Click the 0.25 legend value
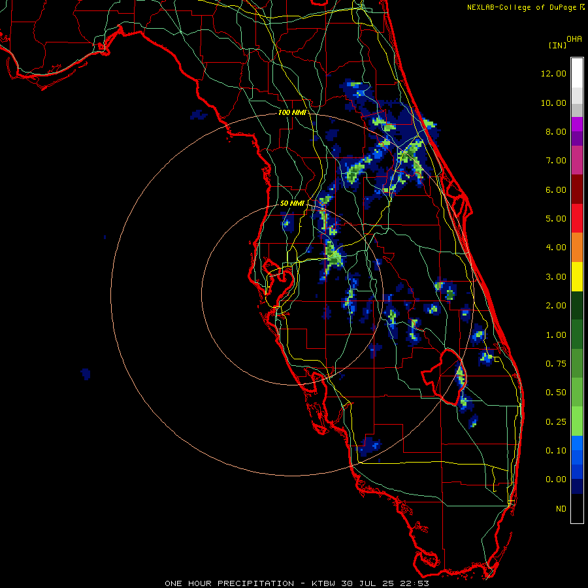Screen dimensions: 588x588 coord(556,422)
